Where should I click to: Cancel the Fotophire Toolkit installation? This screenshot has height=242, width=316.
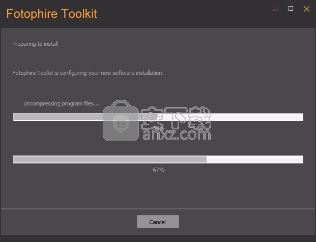coord(158,222)
